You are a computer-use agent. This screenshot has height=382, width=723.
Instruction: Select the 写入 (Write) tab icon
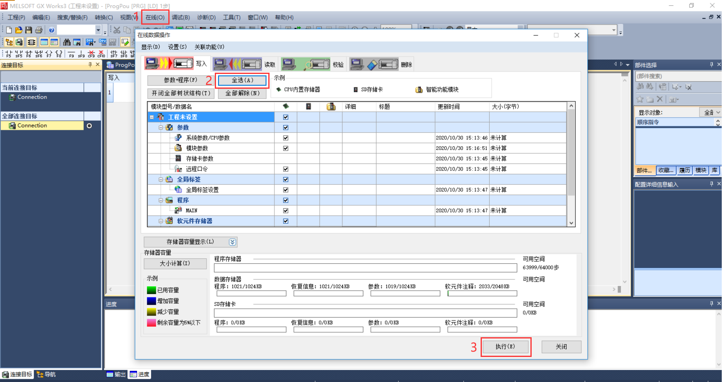pos(169,64)
